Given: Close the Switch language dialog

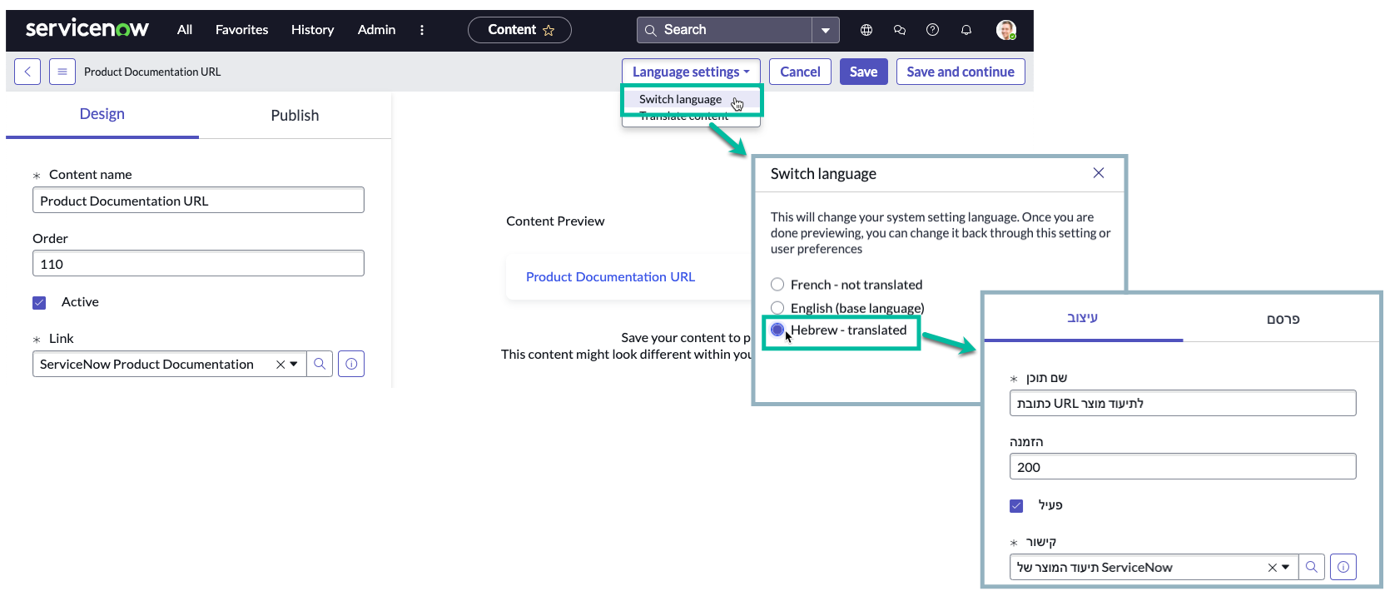Looking at the screenshot, I should 1099,173.
